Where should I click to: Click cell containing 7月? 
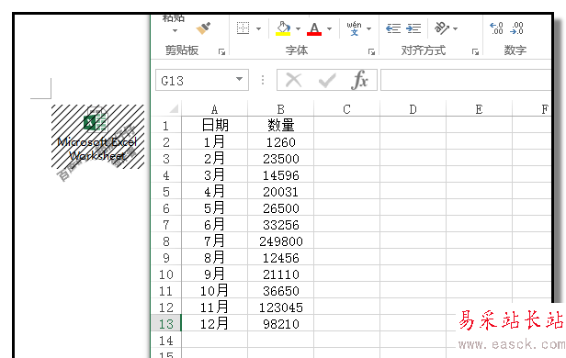tap(214, 241)
